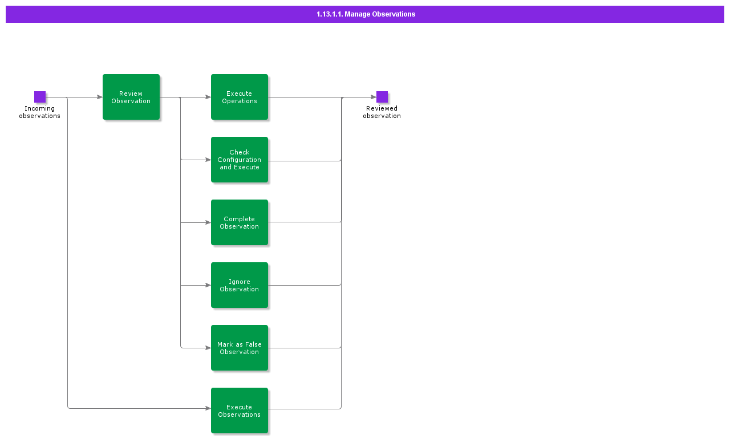The height and width of the screenshot is (439, 730).
Task: Click the arrowhead entering Execute Operations
Action: click(208, 97)
